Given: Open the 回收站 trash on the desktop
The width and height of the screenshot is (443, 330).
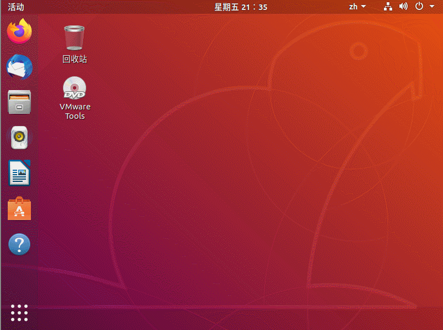Looking at the screenshot, I should point(74,38).
